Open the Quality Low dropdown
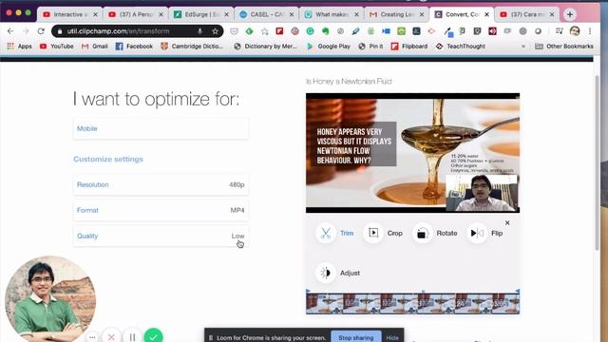 point(161,236)
